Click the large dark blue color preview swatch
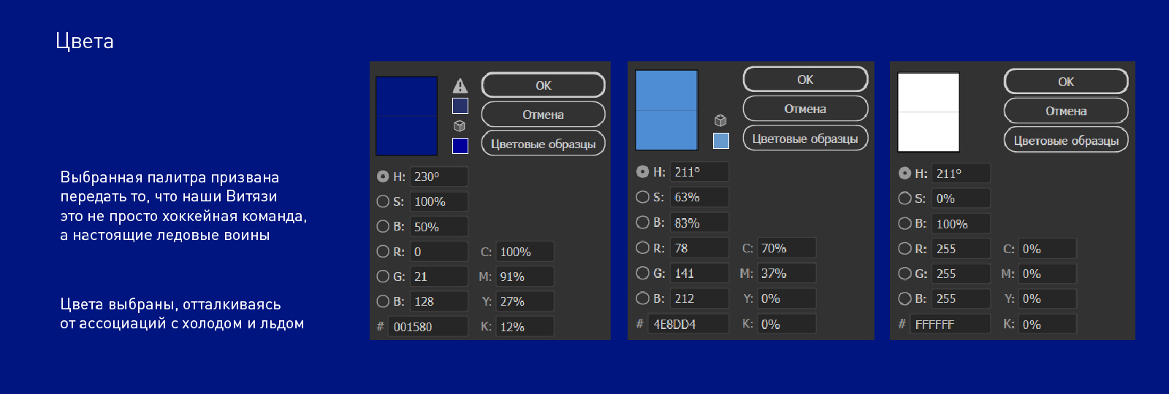The width and height of the screenshot is (1169, 394). point(406,116)
